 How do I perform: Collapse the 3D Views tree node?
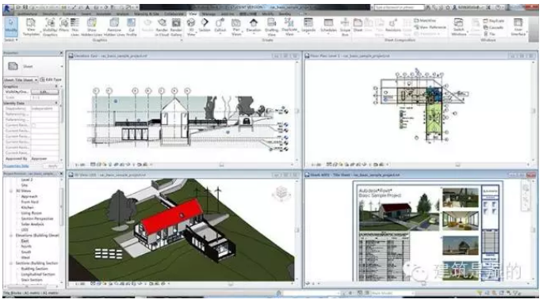[x=11, y=191]
